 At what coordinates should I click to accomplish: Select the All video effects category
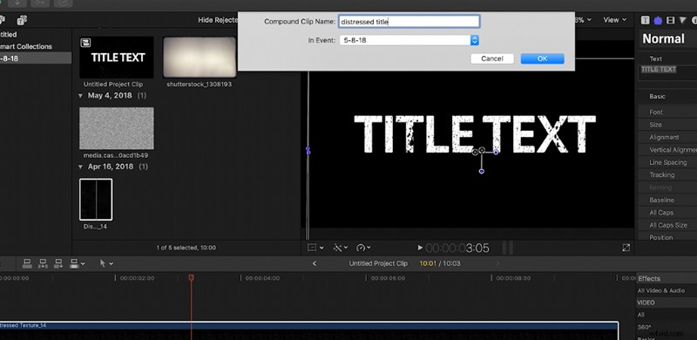click(641, 315)
